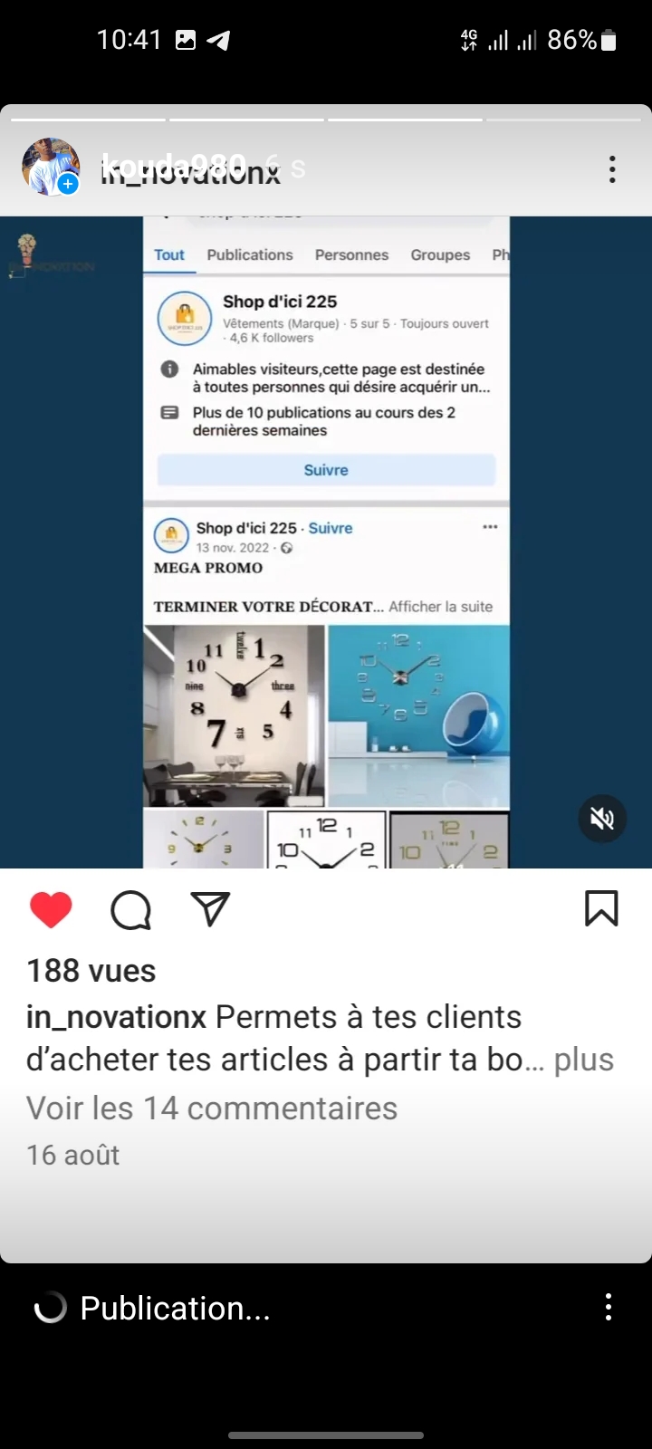Expand caption by tapping plus
652x1449 pixels.
pos(584,1060)
